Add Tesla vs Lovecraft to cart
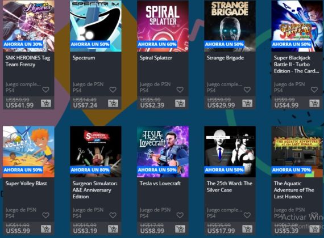324x238 pixels. click(x=180, y=229)
